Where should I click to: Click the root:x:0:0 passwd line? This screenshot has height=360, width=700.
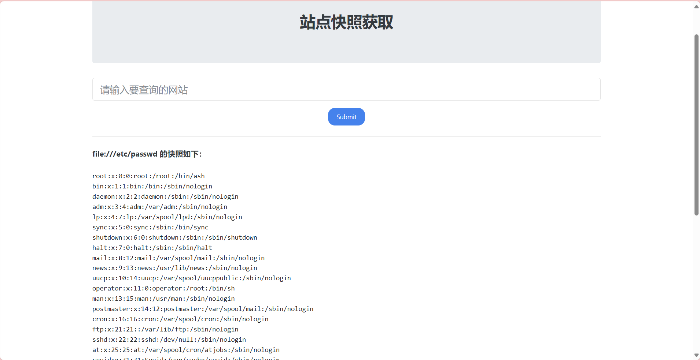(148, 176)
